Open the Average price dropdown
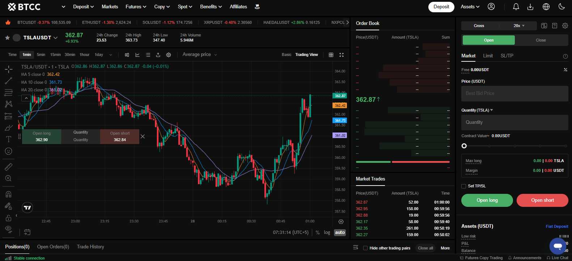This screenshot has height=261, width=572. pos(200,55)
